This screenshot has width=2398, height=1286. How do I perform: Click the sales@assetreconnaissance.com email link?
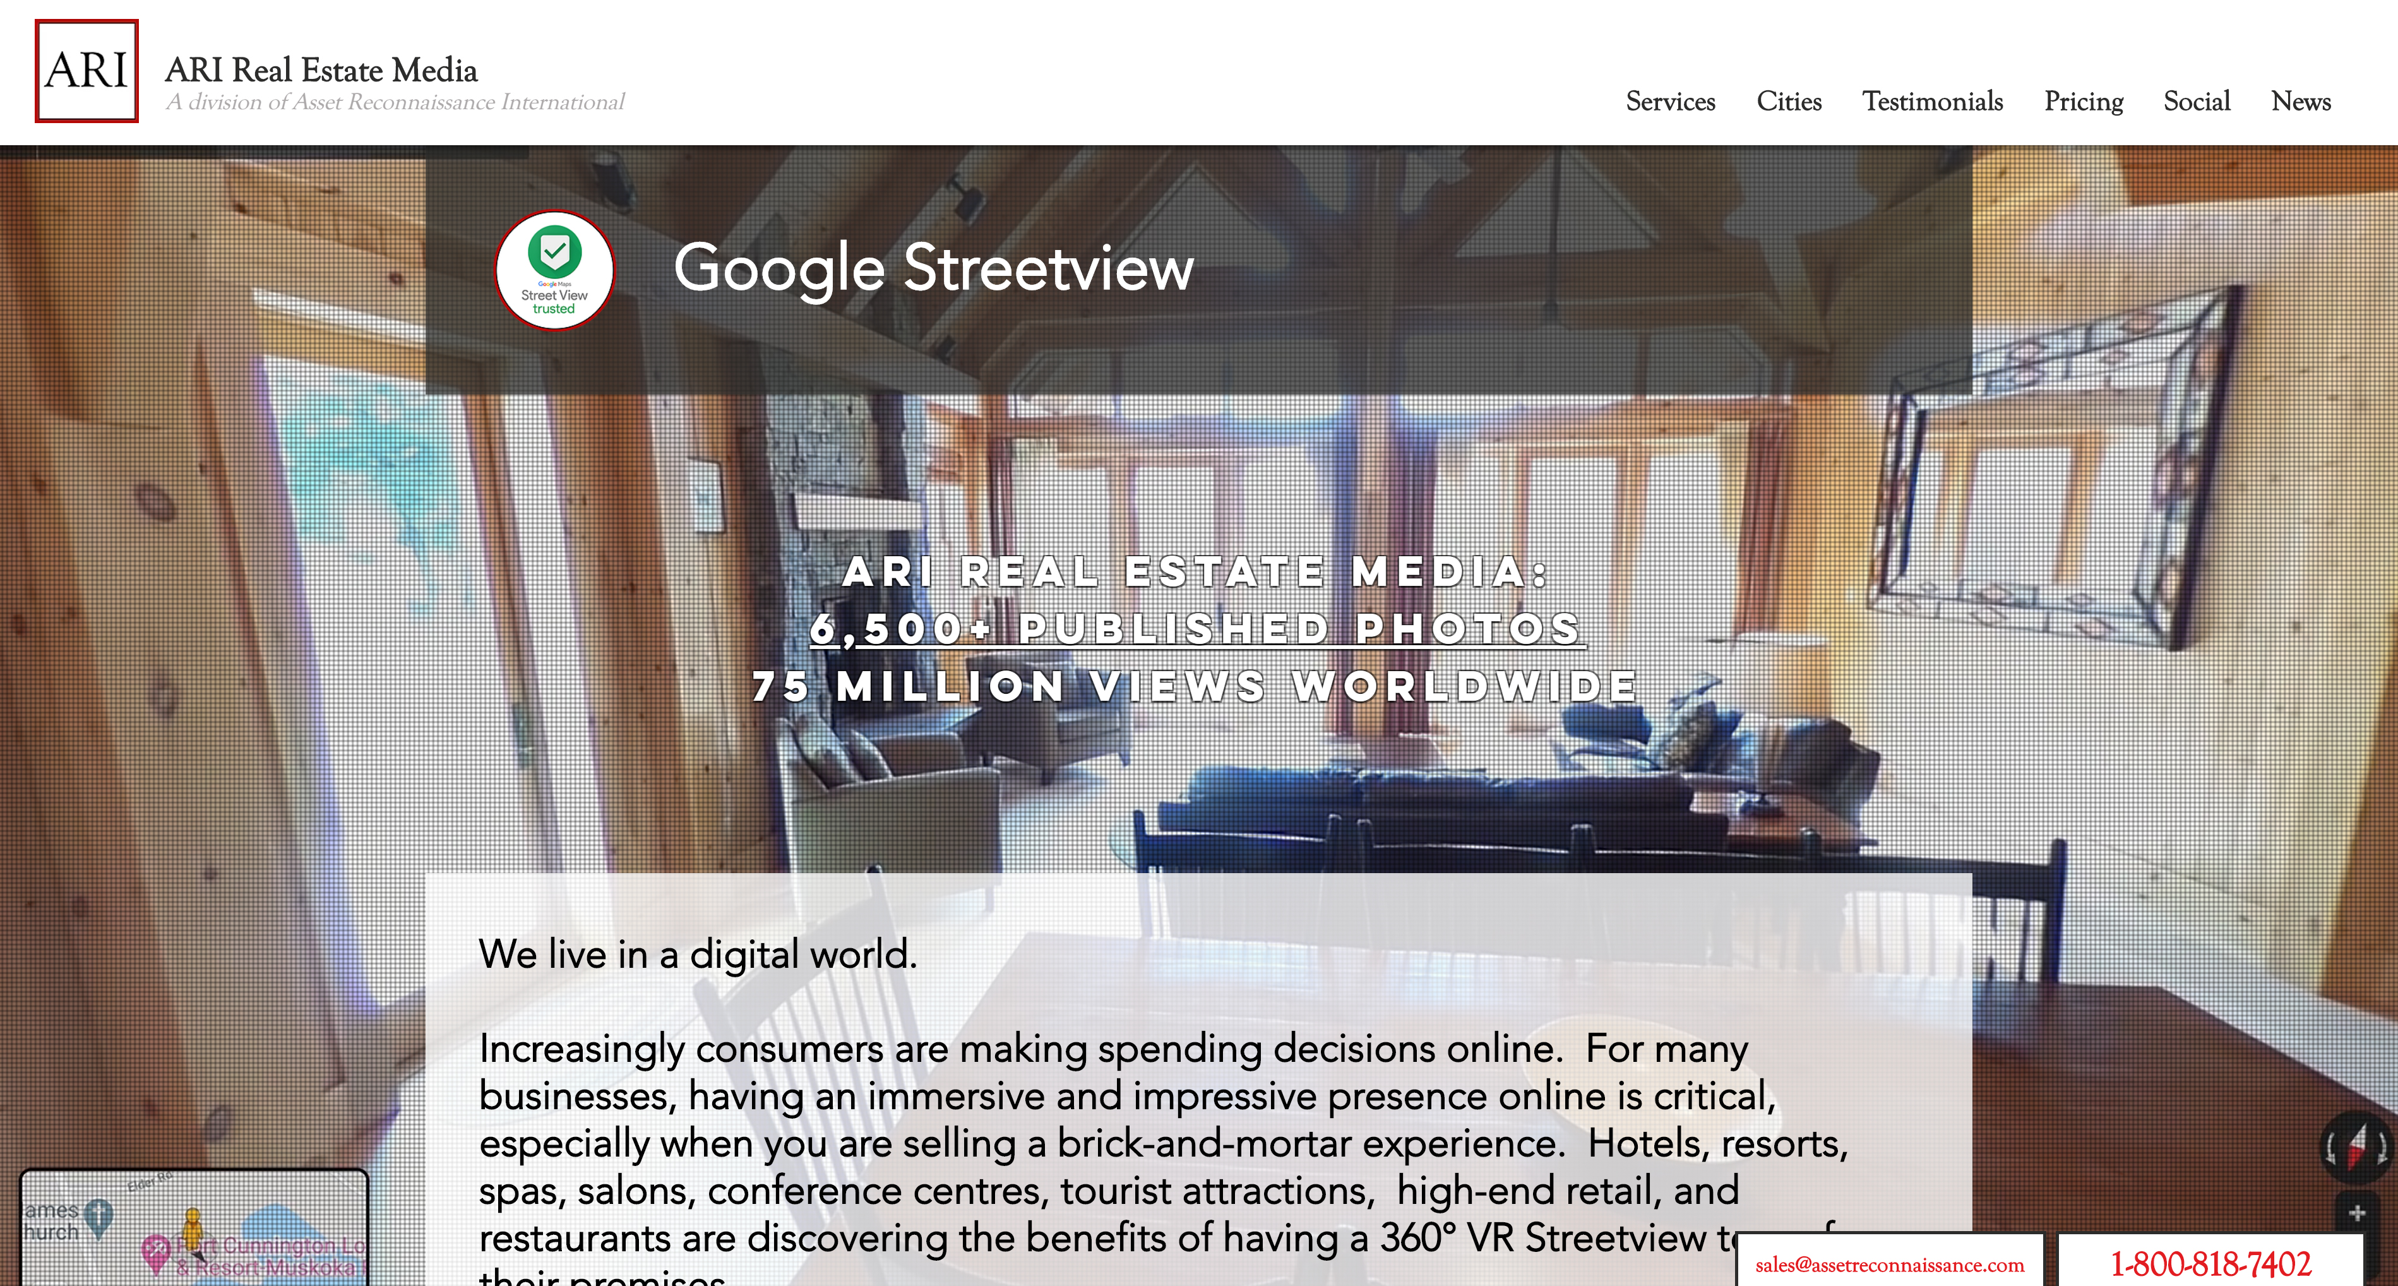click(1889, 1265)
